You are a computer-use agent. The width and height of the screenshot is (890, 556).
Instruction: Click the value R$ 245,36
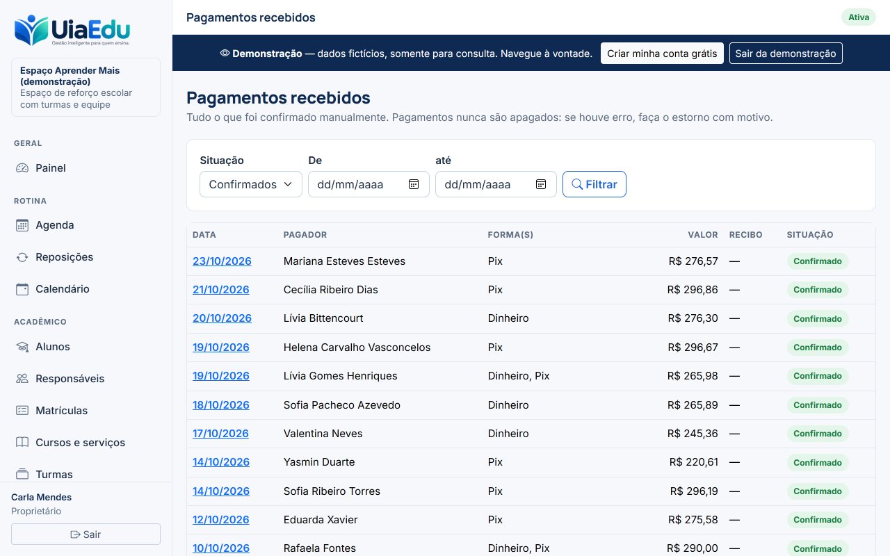[693, 434]
